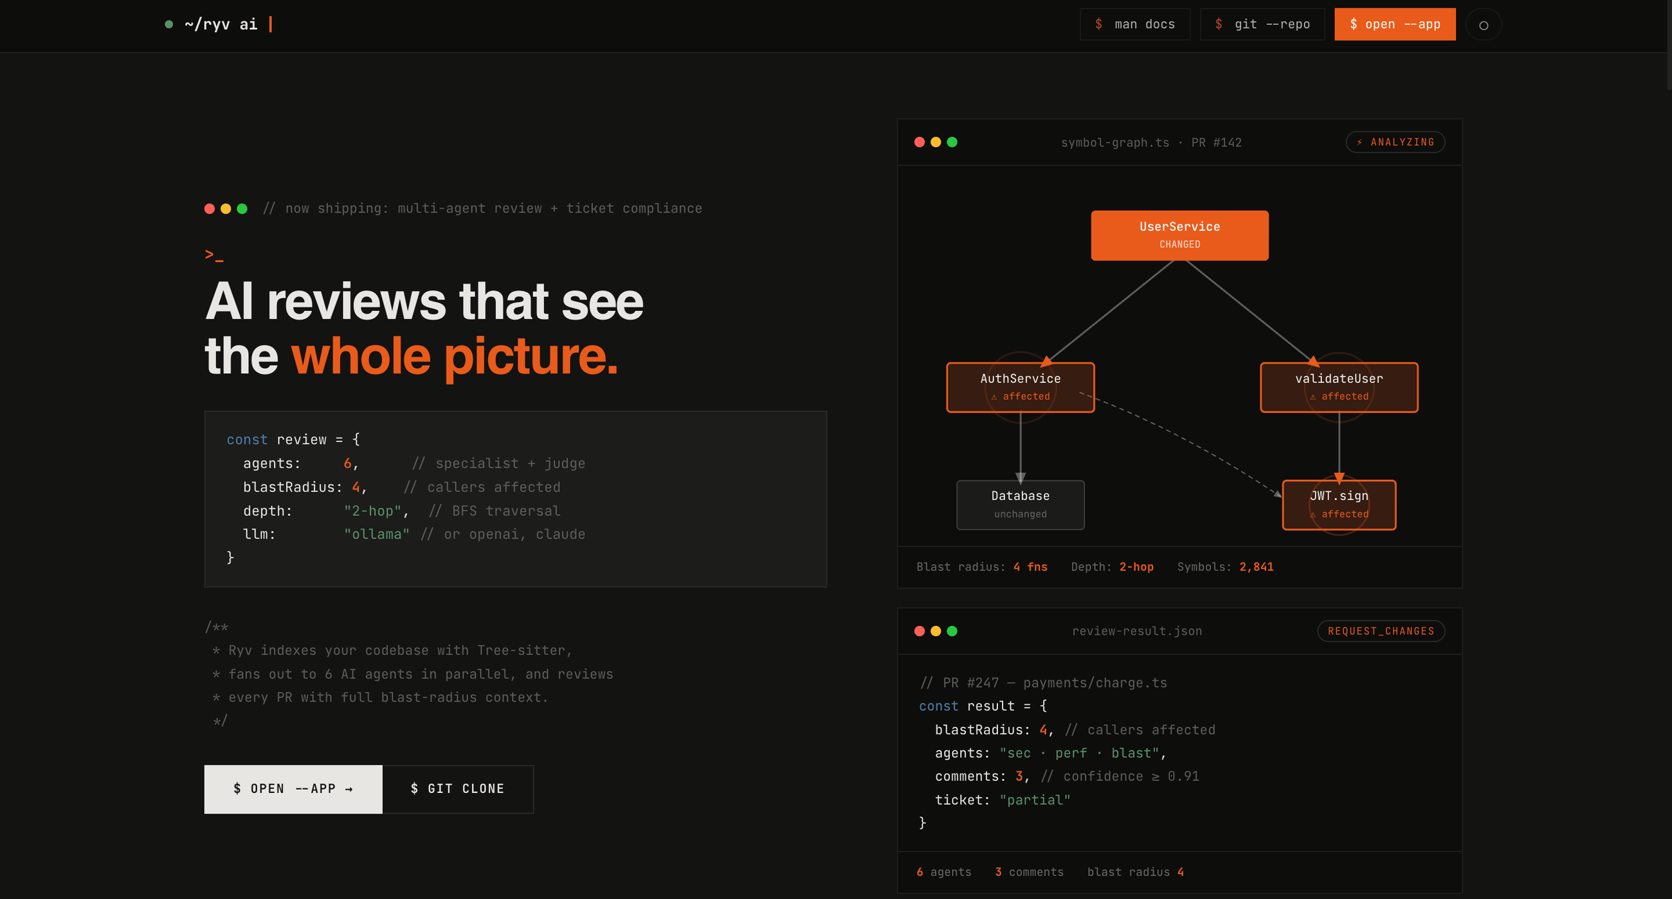Click 'Depth: 2-hop' stat
The width and height of the screenshot is (1672, 899).
pyautogui.click(x=1112, y=567)
